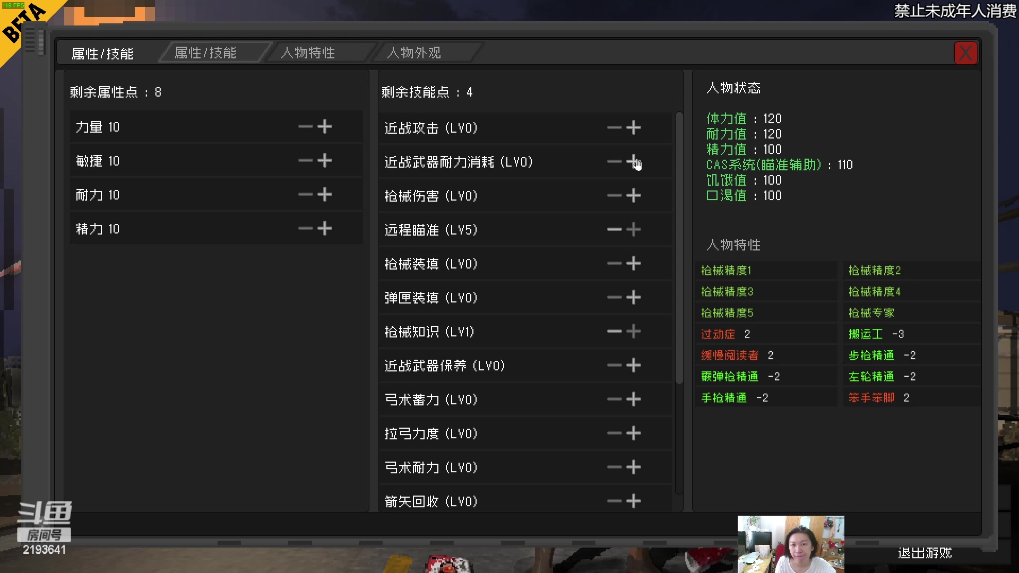1019x573 pixels.
Task: Decrease the 枪械知识 skill
Action: point(614,331)
